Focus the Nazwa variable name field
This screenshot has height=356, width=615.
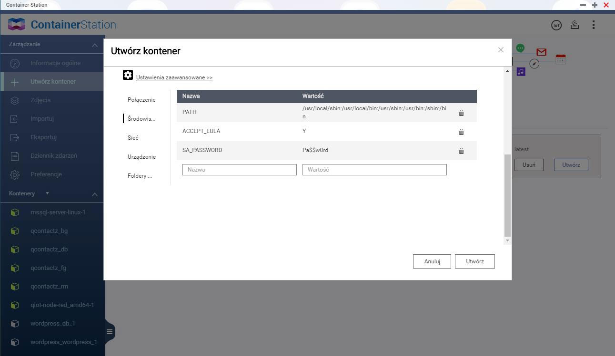(x=239, y=170)
